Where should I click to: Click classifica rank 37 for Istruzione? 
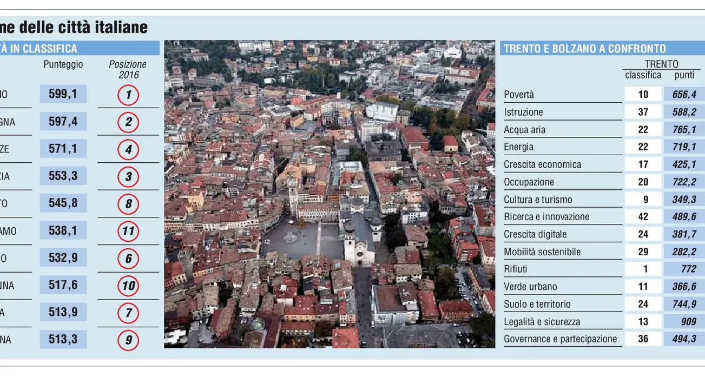tap(643, 112)
